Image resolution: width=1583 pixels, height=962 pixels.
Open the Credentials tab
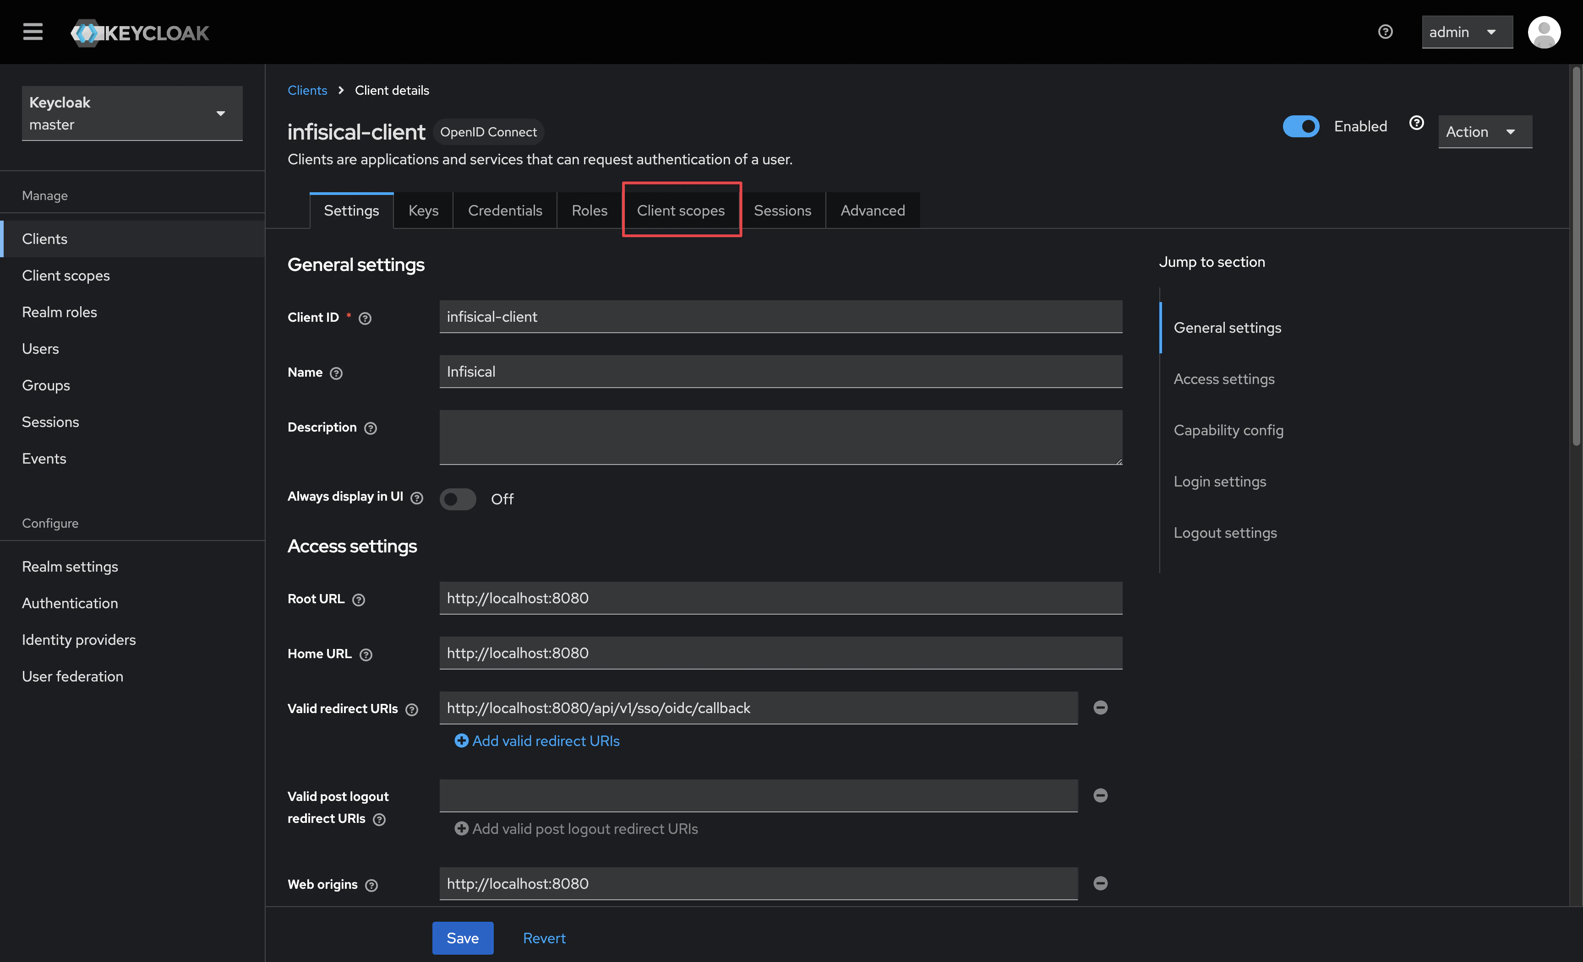(x=505, y=211)
